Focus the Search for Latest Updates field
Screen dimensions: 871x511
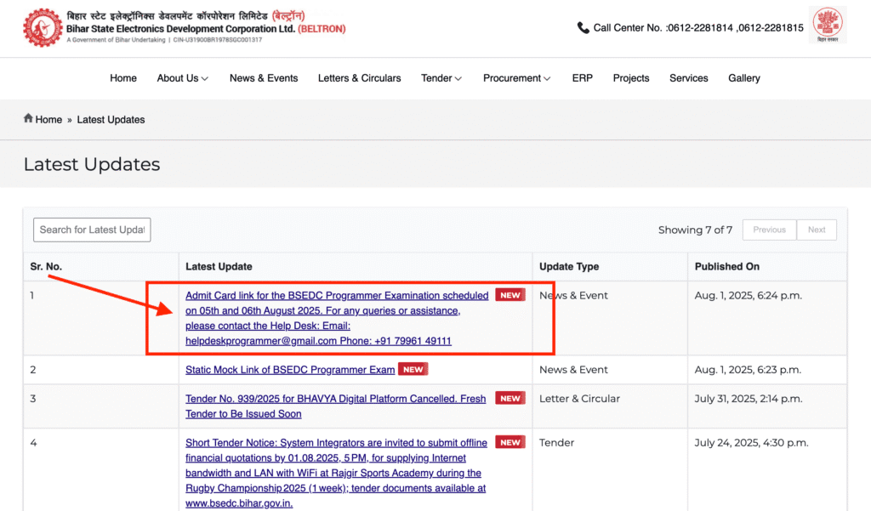pyautogui.click(x=92, y=230)
